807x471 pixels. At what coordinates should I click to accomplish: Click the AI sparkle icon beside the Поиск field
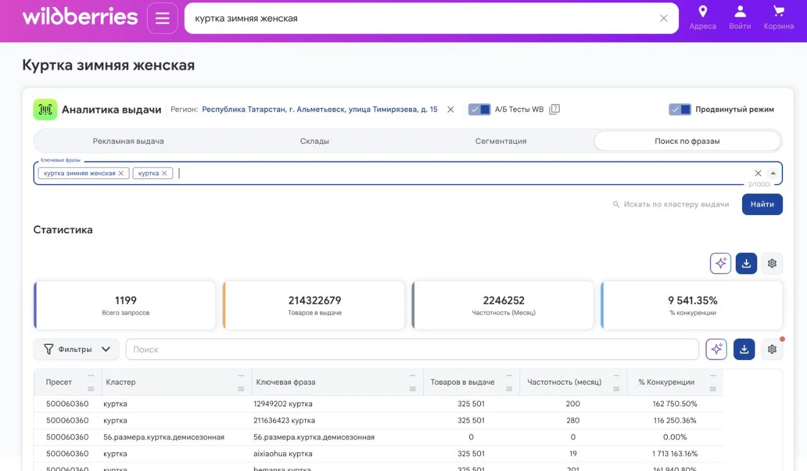(x=716, y=349)
